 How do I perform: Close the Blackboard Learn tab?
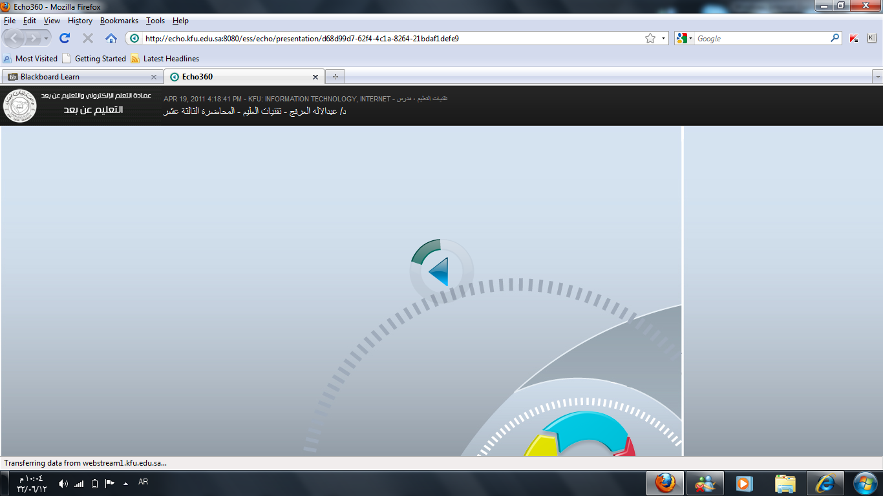[x=153, y=77]
